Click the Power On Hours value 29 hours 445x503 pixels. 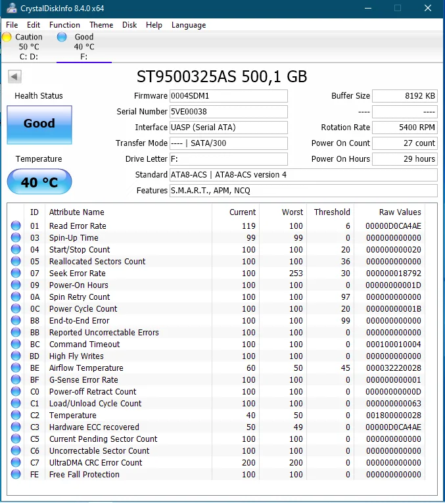tap(405, 159)
